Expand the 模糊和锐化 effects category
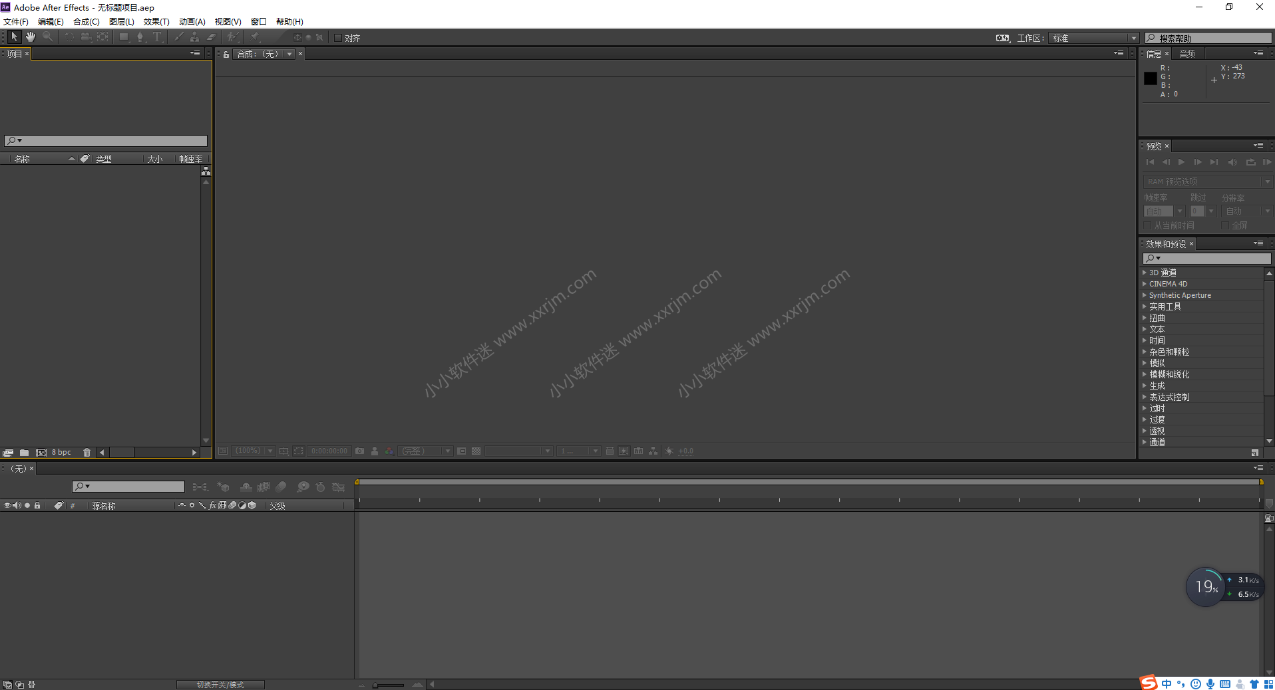The width and height of the screenshot is (1275, 690). tap(1145, 374)
